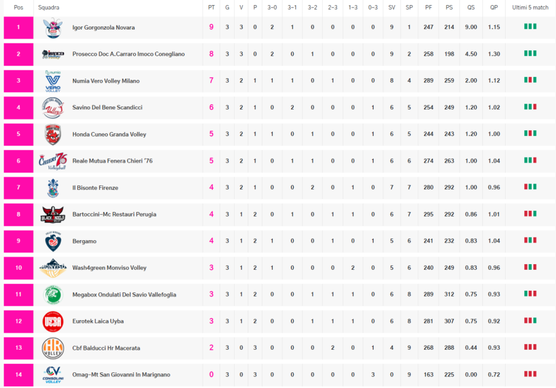The width and height of the screenshot is (556, 388).
Task: Click the Igor Gorgonzola Novara team logo
Action: click(x=53, y=28)
